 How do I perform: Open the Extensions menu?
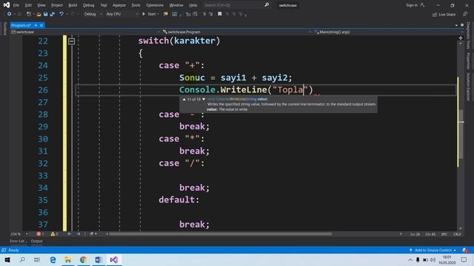pos(155,5)
